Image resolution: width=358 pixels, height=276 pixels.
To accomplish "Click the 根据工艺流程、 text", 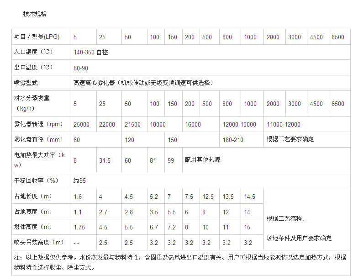I will (286, 218).
